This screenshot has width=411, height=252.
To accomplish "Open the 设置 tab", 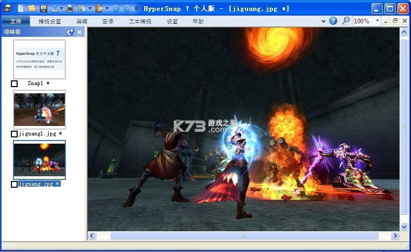I will pyautogui.click(x=172, y=21).
